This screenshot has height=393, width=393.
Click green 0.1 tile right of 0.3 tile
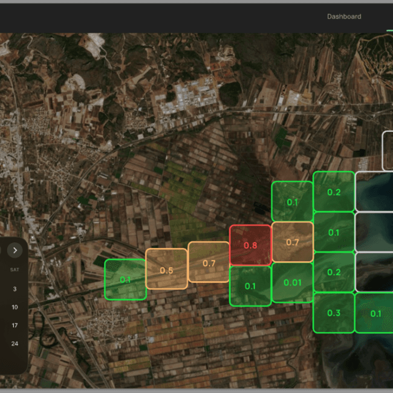coord(375,313)
